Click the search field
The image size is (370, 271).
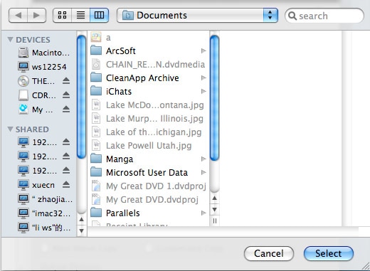coord(324,16)
